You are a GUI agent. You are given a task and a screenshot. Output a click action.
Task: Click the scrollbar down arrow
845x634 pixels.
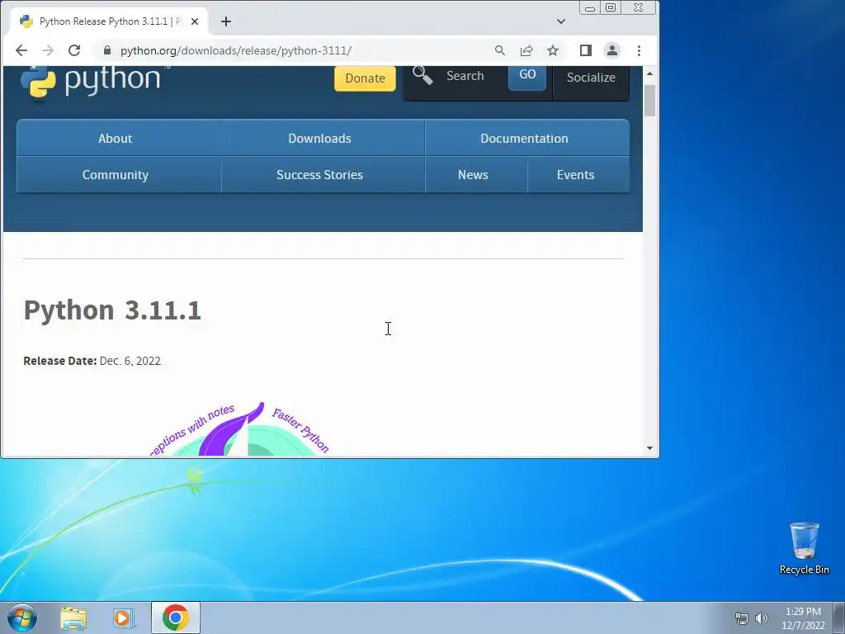pyautogui.click(x=649, y=448)
